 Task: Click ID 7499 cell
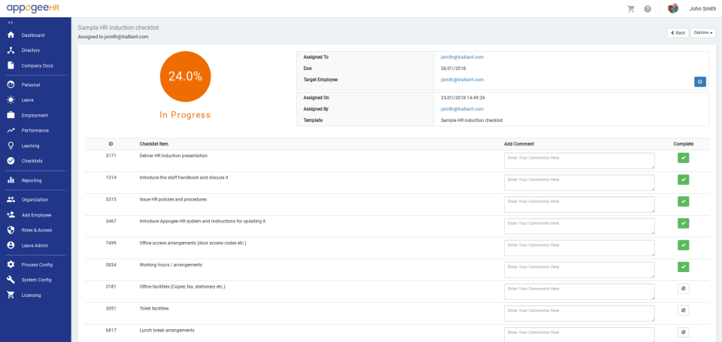coord(111,243)
